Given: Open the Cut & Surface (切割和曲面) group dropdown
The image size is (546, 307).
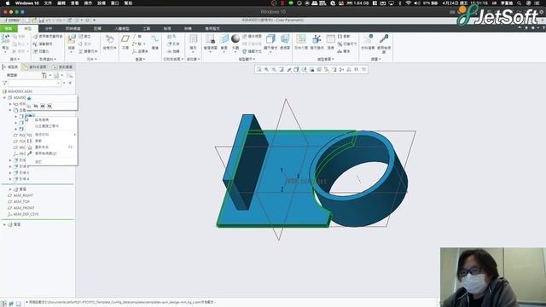Looking at the screenshot, I should tap(173, 59).
